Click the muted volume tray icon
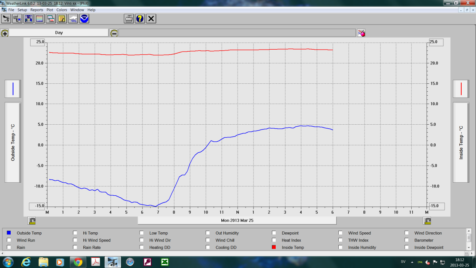The image size is (476, 268). (x=428, y=262)
